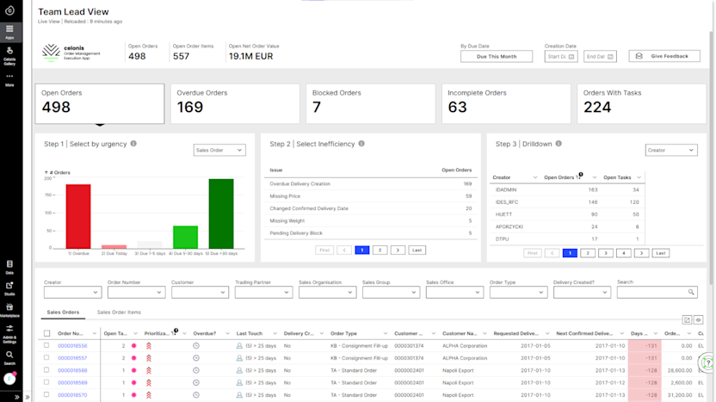Open the Order Type filter dropdown

click(x=518, y=293)
